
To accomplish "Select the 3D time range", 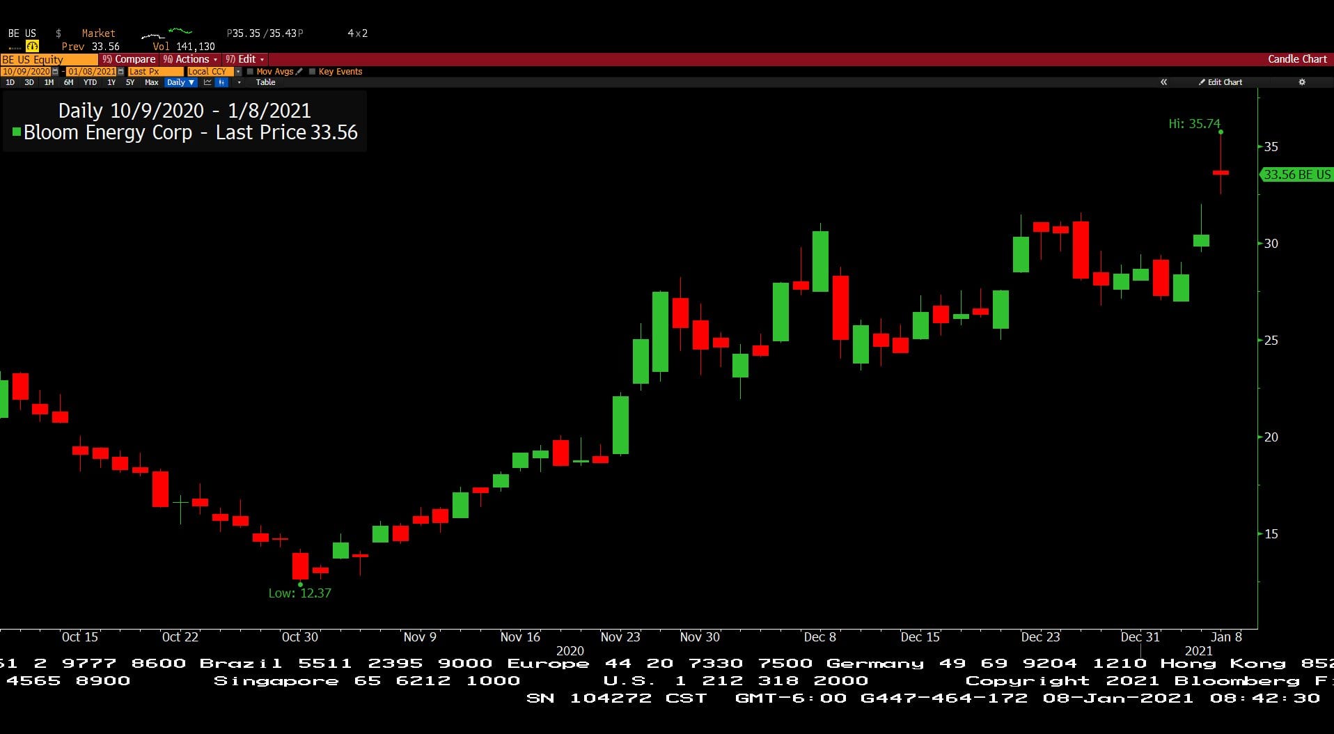I will 29,82.
